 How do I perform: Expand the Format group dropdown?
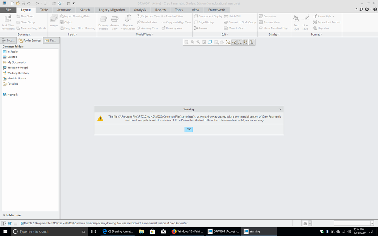317,34
